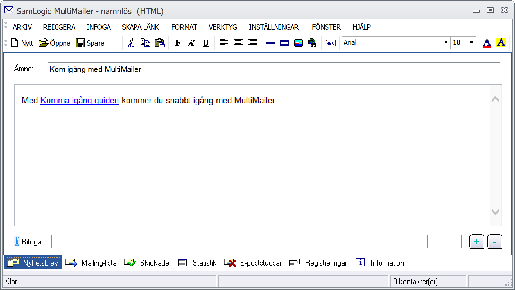
Task: Switch to the Registreringar tab
Action: tap(318, 263)
